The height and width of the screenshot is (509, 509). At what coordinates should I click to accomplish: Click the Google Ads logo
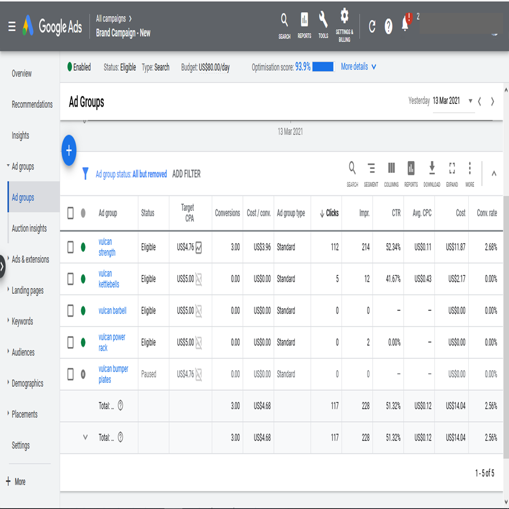coord(52,26)
